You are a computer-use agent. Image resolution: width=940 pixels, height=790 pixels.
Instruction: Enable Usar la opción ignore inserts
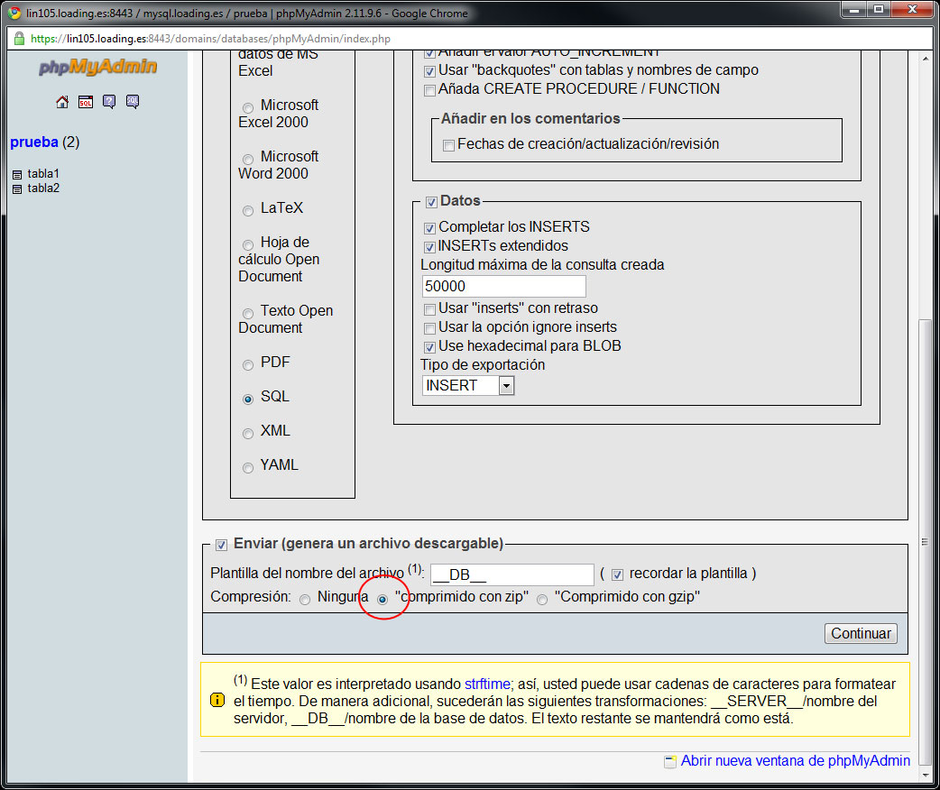pyautogui.click(x=429, y=329)
